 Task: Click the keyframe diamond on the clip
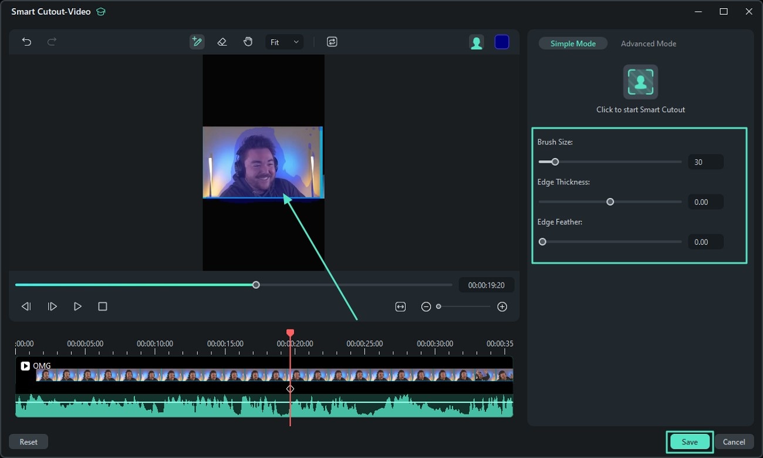(x=290, y=389)
